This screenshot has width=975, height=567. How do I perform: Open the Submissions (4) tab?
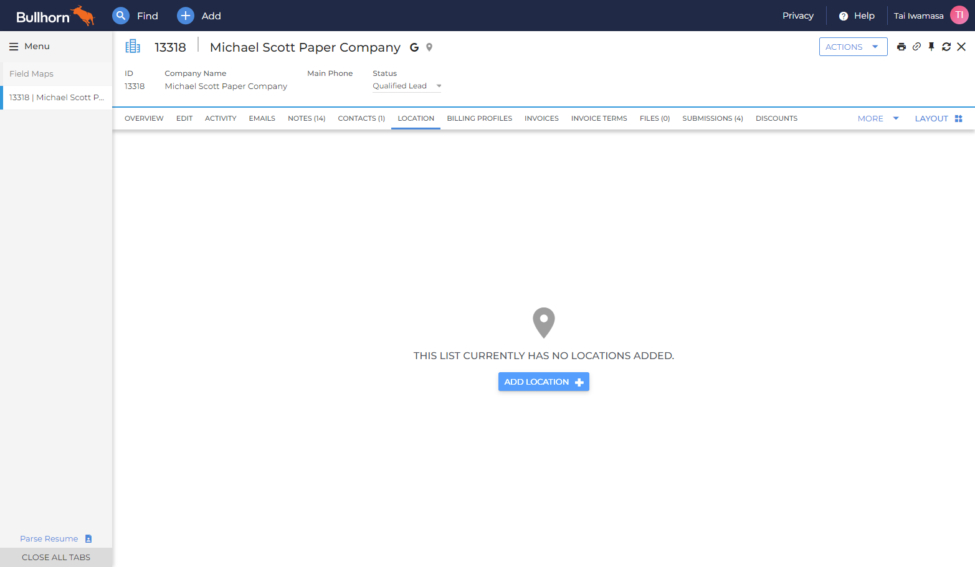point(712,118)
